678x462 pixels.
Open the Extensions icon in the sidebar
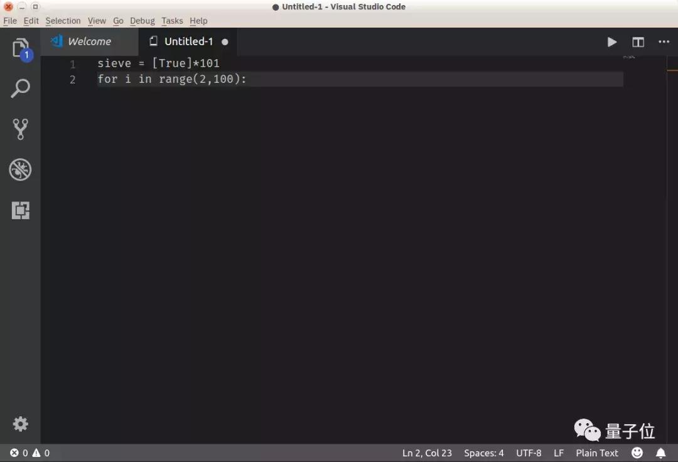(21, 210)
